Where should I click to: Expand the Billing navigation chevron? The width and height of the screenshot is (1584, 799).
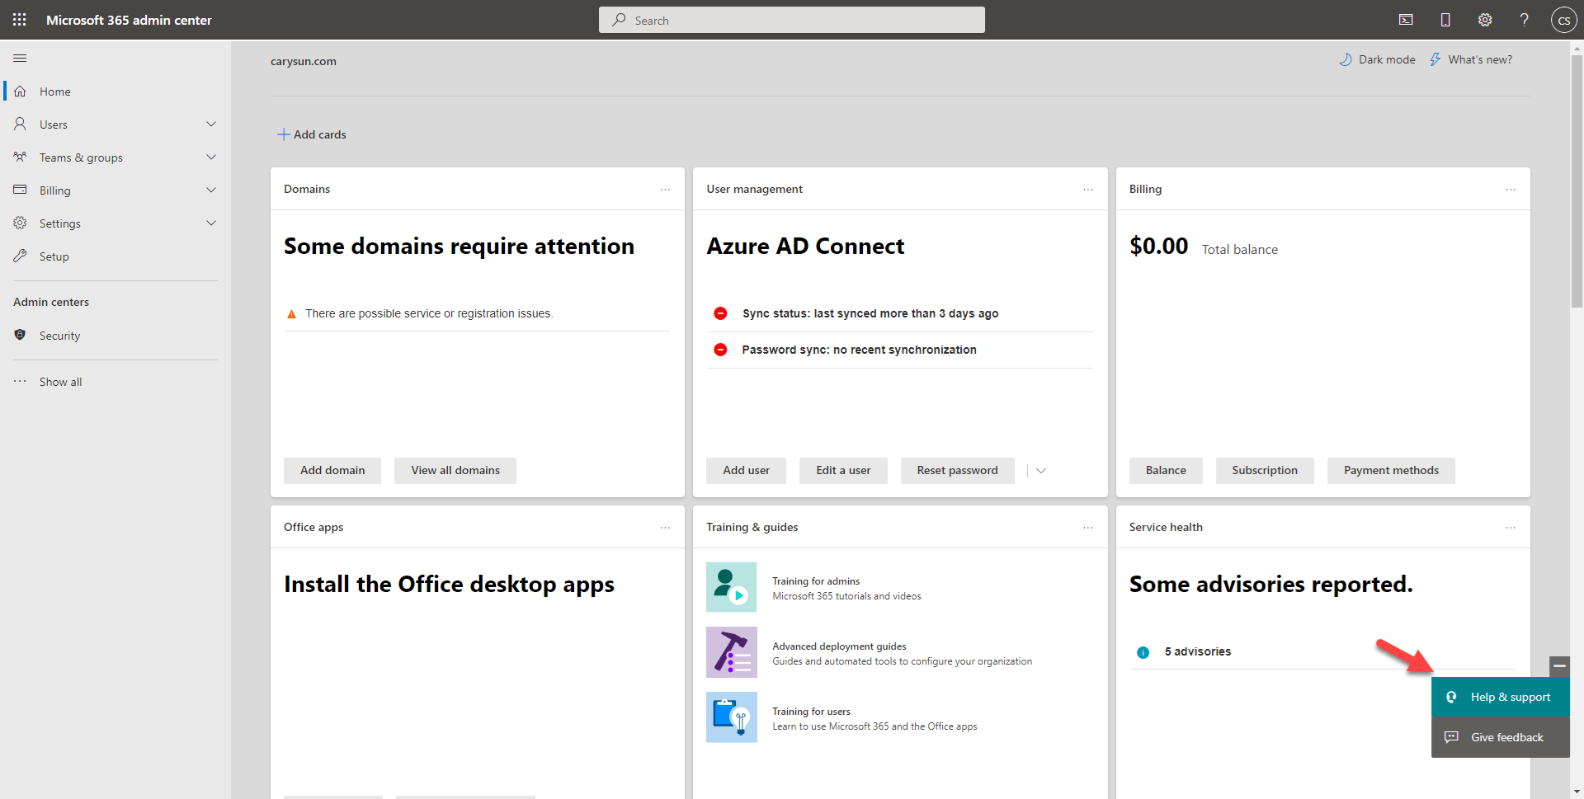(211, 190)
